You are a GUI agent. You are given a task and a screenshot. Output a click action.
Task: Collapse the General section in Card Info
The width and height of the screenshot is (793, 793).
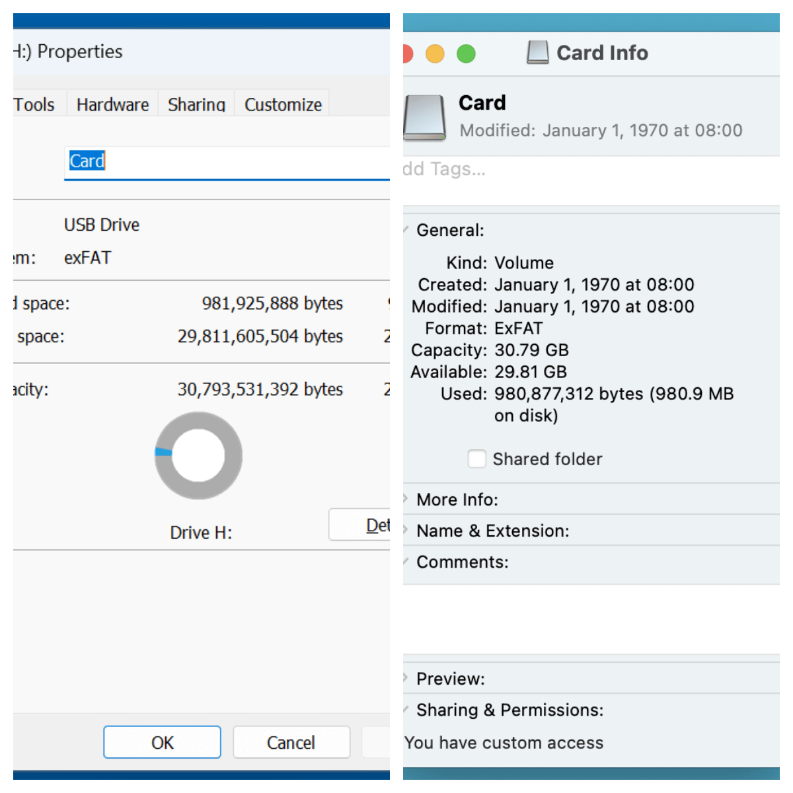click(406, 230)
